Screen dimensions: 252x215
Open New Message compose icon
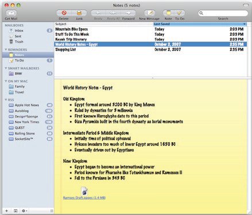tap(149, 13)
